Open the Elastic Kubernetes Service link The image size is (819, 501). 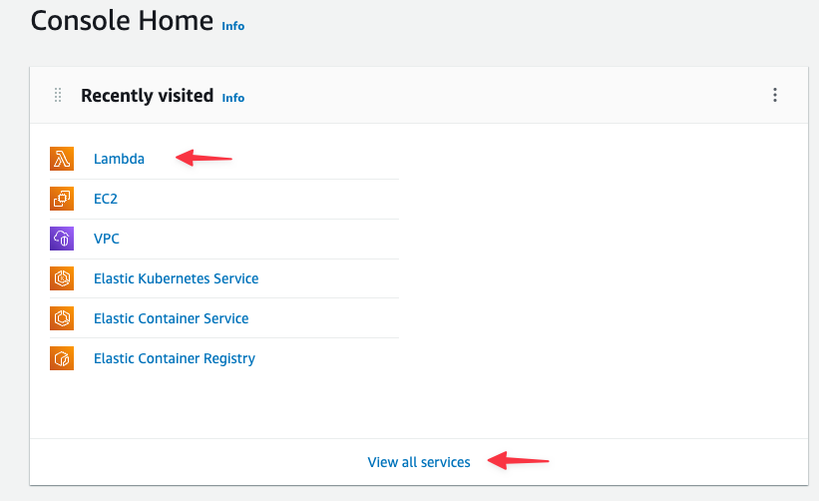pyautogui.click(x=176, y=278)
